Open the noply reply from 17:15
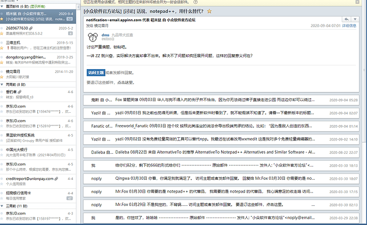Viewport: 367px width, 225px height. (x=221, y=191)
